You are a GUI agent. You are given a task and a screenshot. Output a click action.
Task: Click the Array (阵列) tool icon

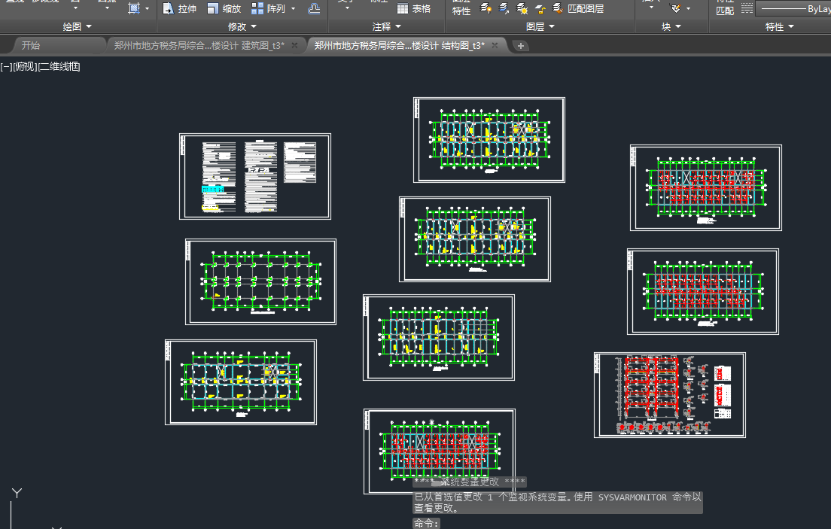[x=257, y=9]
